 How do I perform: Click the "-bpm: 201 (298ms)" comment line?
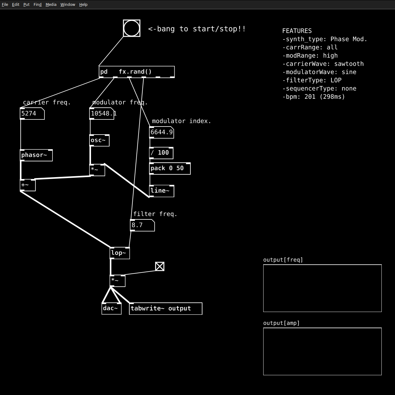(x=314, y=97)
